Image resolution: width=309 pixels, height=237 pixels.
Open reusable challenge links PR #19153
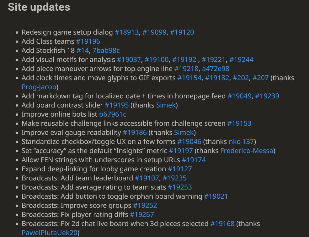pos(239,123)
